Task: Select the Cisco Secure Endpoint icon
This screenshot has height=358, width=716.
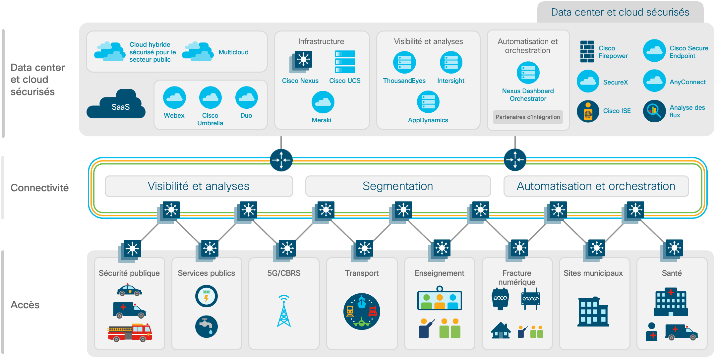Action: (x=654, y=51)
